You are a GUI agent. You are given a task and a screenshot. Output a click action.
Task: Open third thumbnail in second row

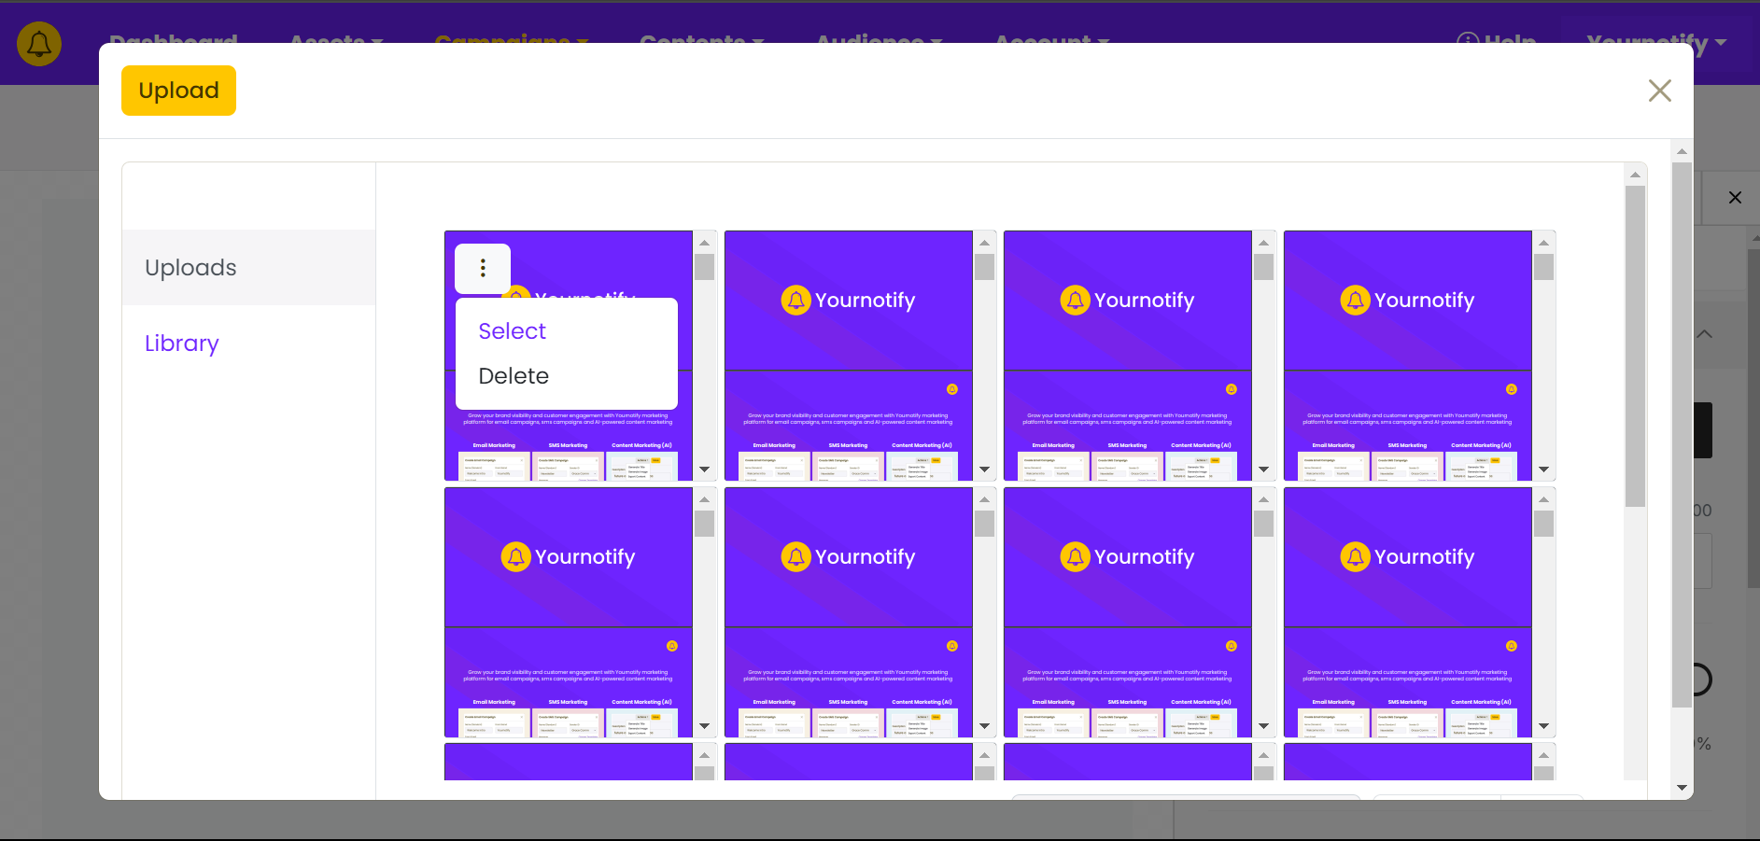point(1128,612)
